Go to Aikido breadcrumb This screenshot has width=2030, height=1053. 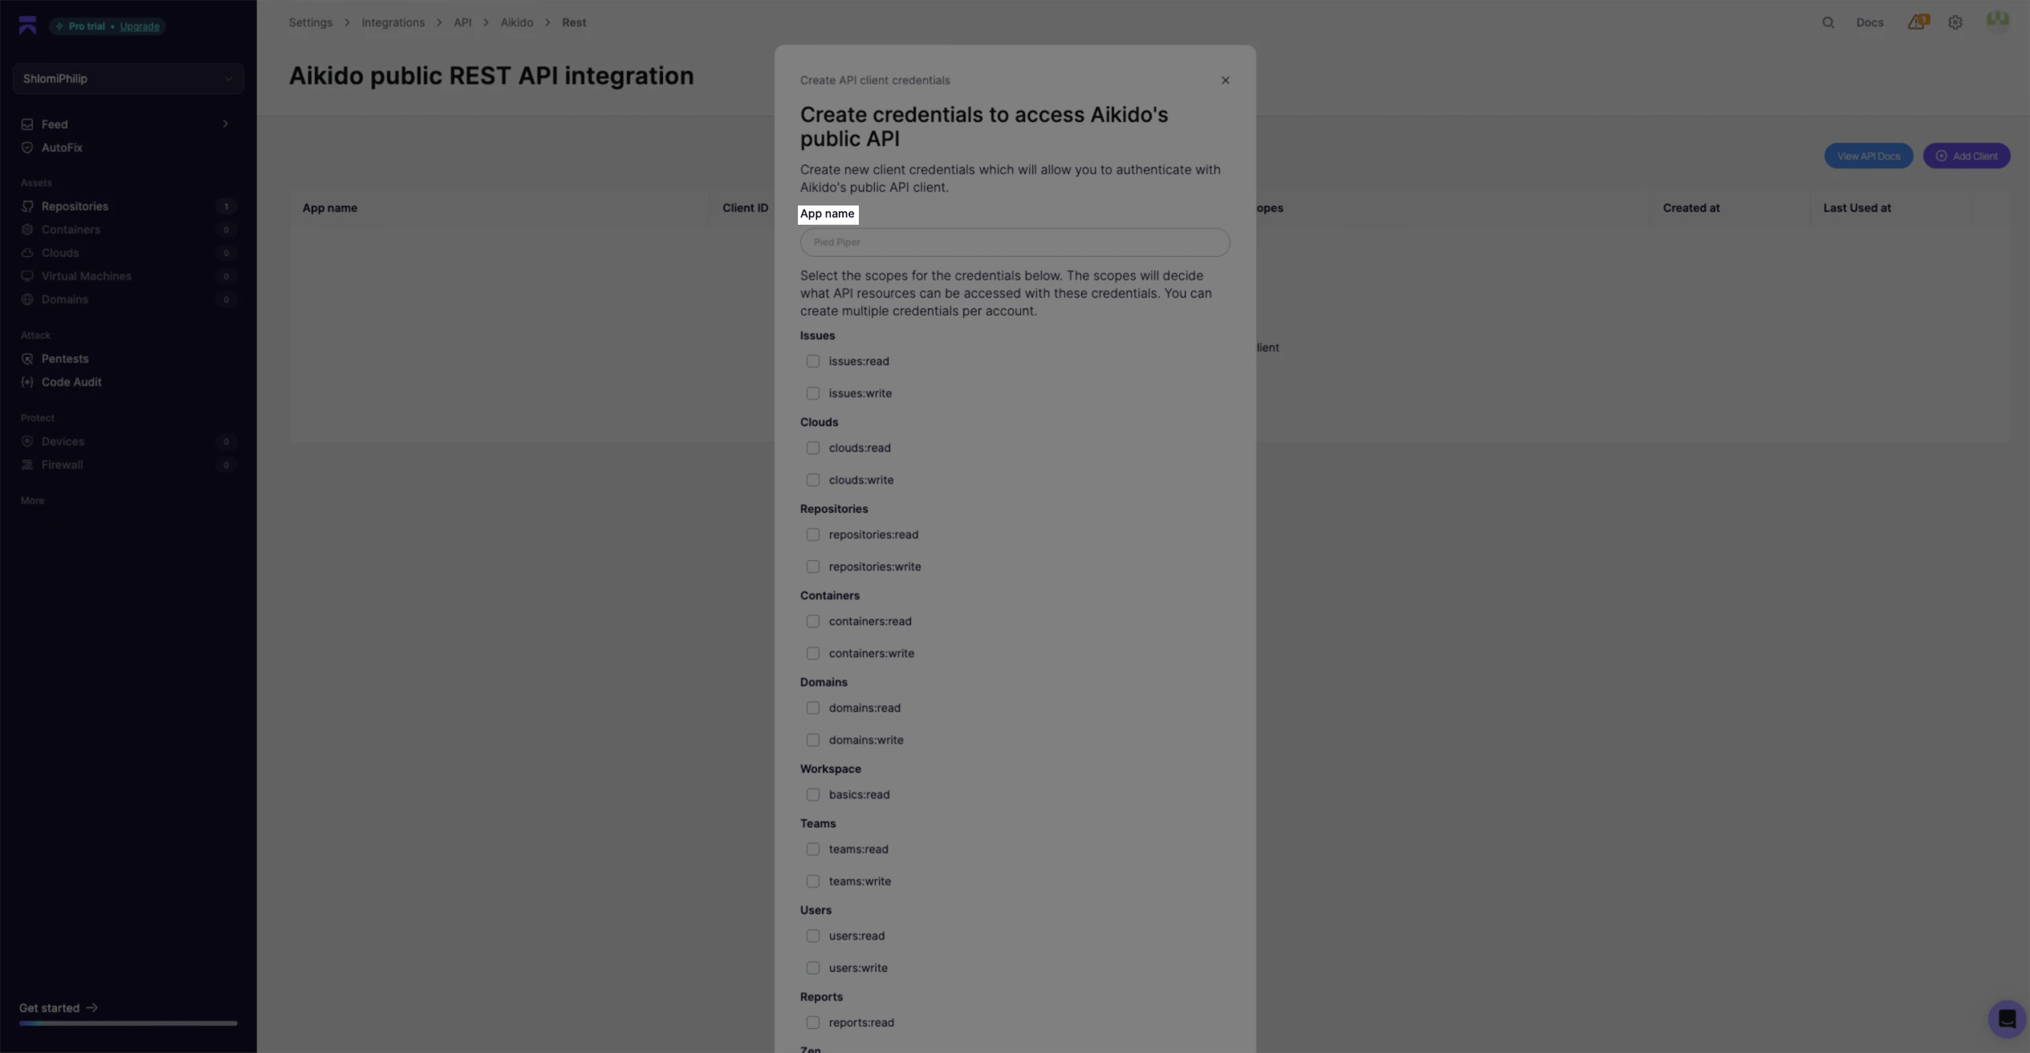pyautogui.click(x=517, y=22)
